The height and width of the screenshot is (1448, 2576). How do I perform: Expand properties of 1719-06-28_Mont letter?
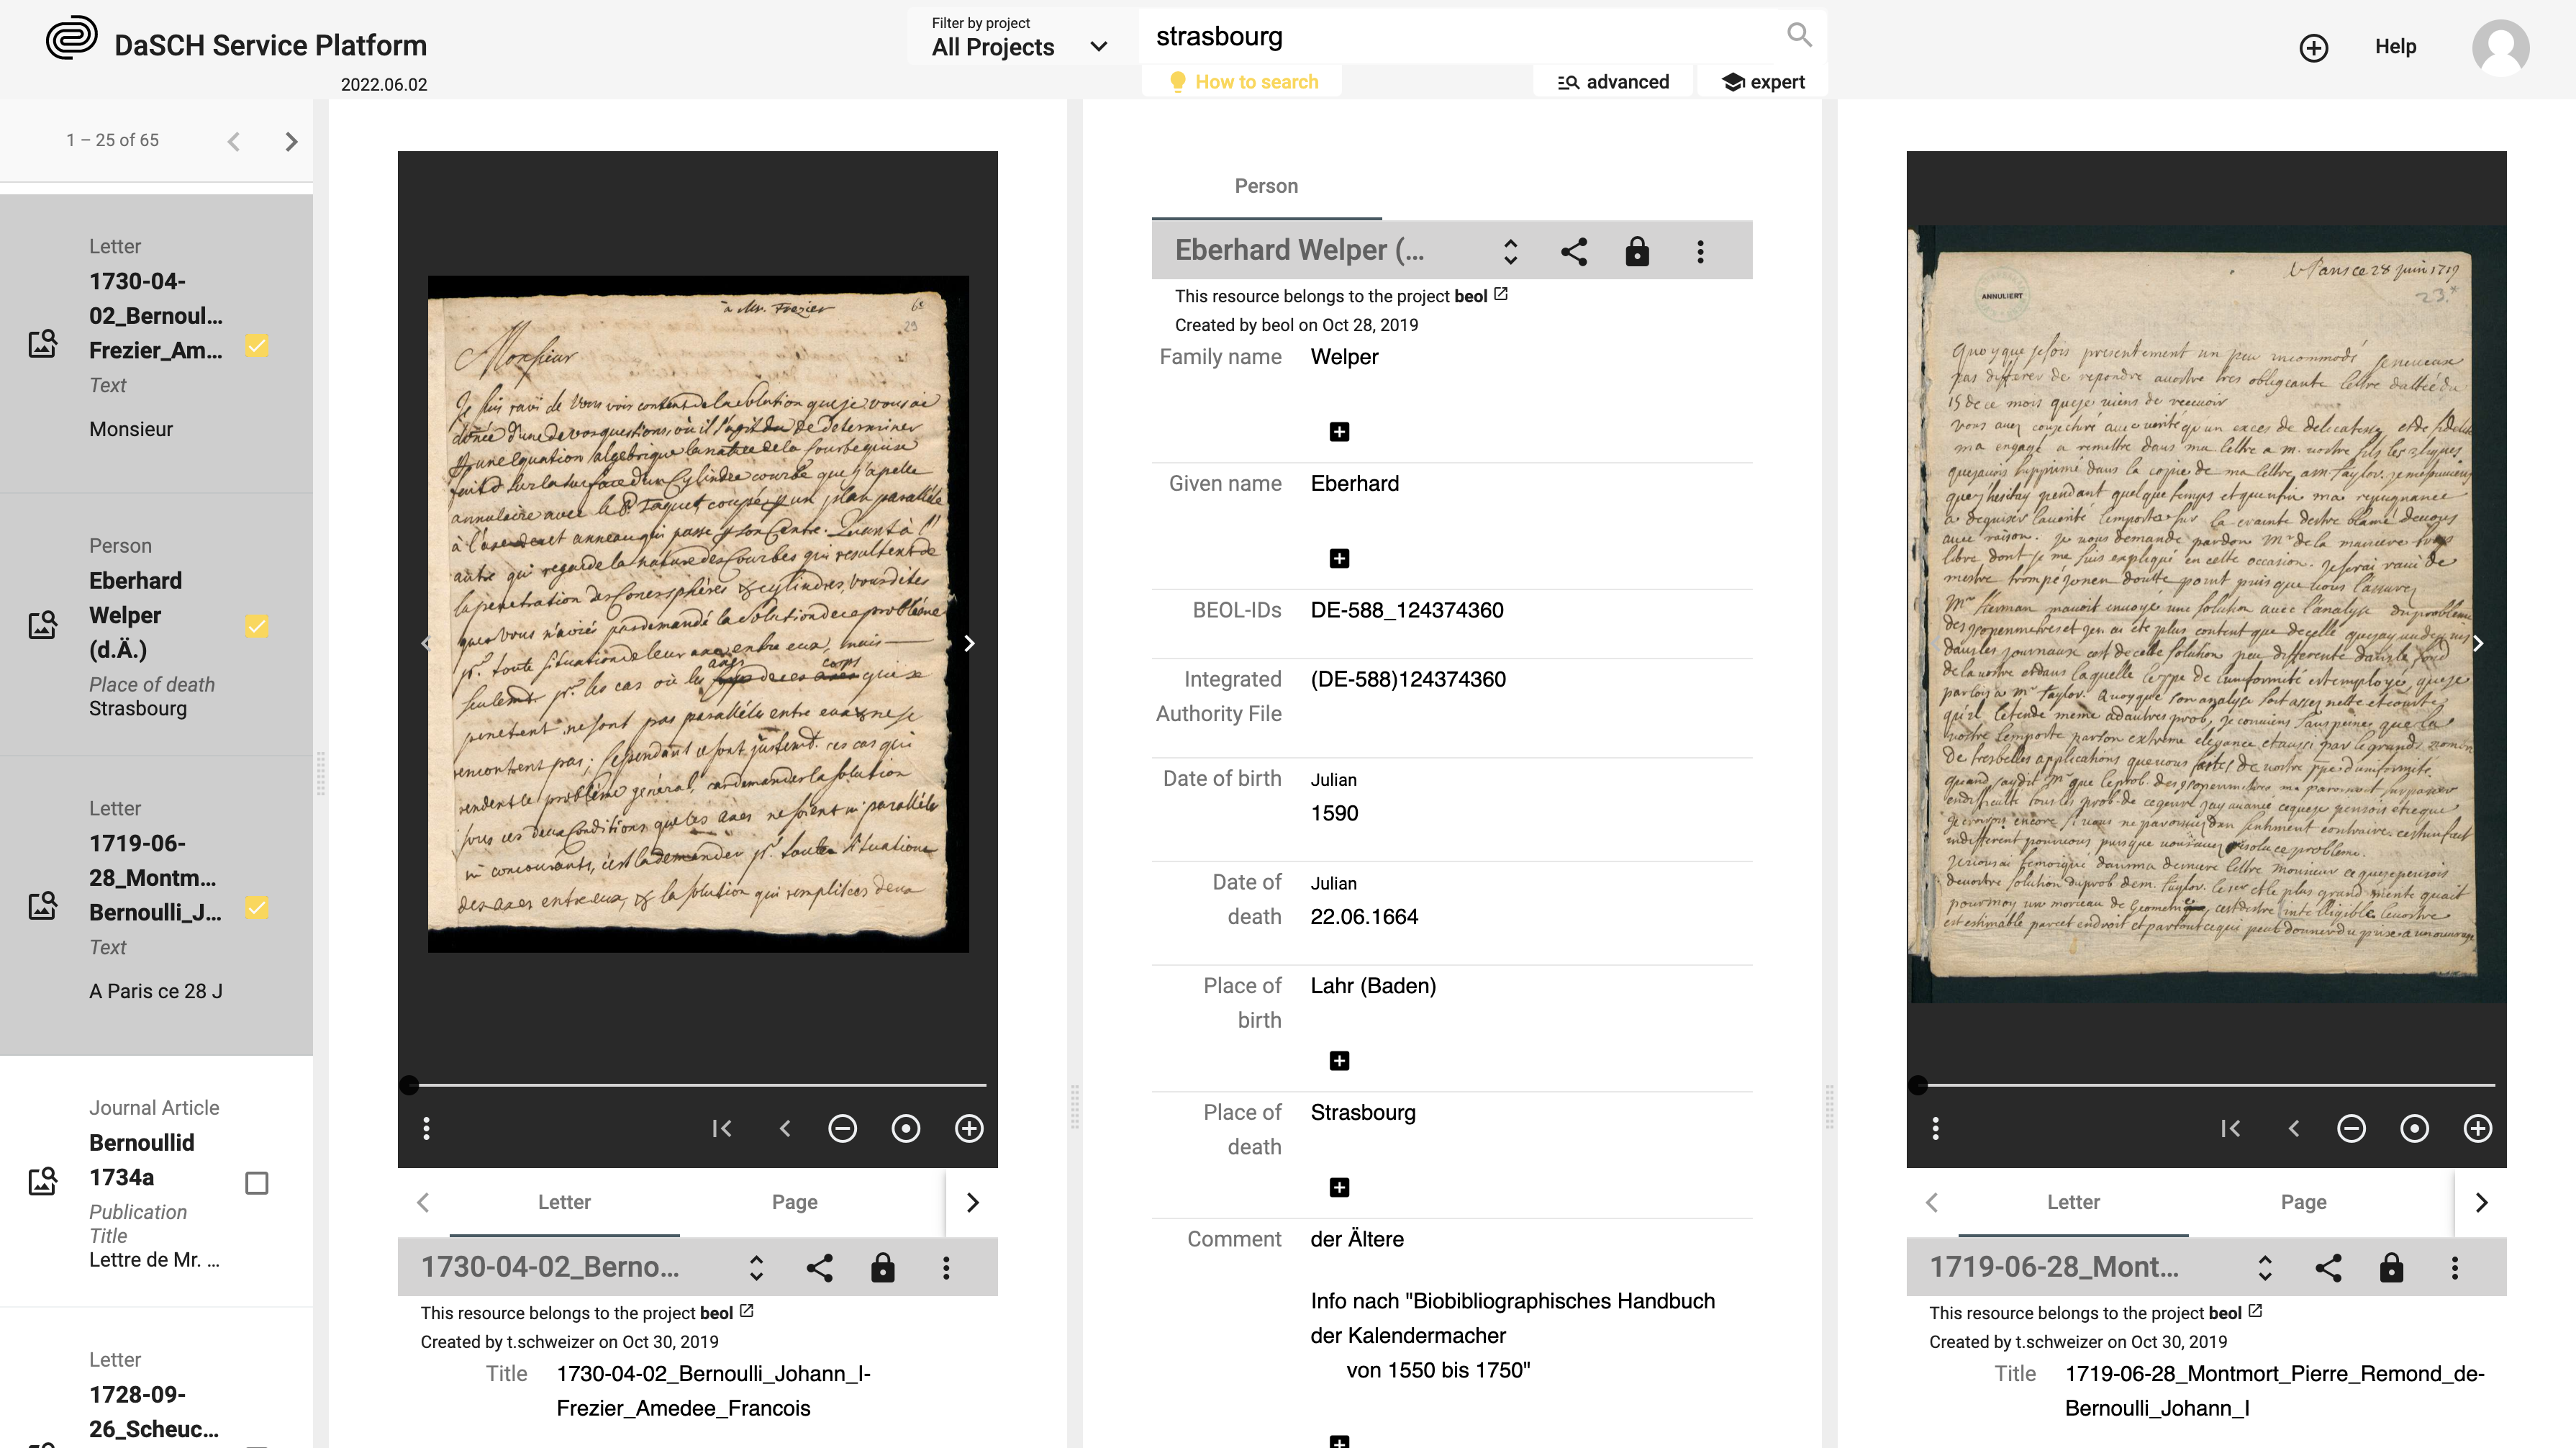coord(2264,1268)
